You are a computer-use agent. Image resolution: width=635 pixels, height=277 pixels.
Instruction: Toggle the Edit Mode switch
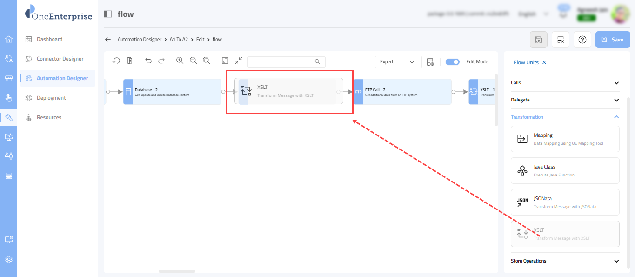pos(452,62)
